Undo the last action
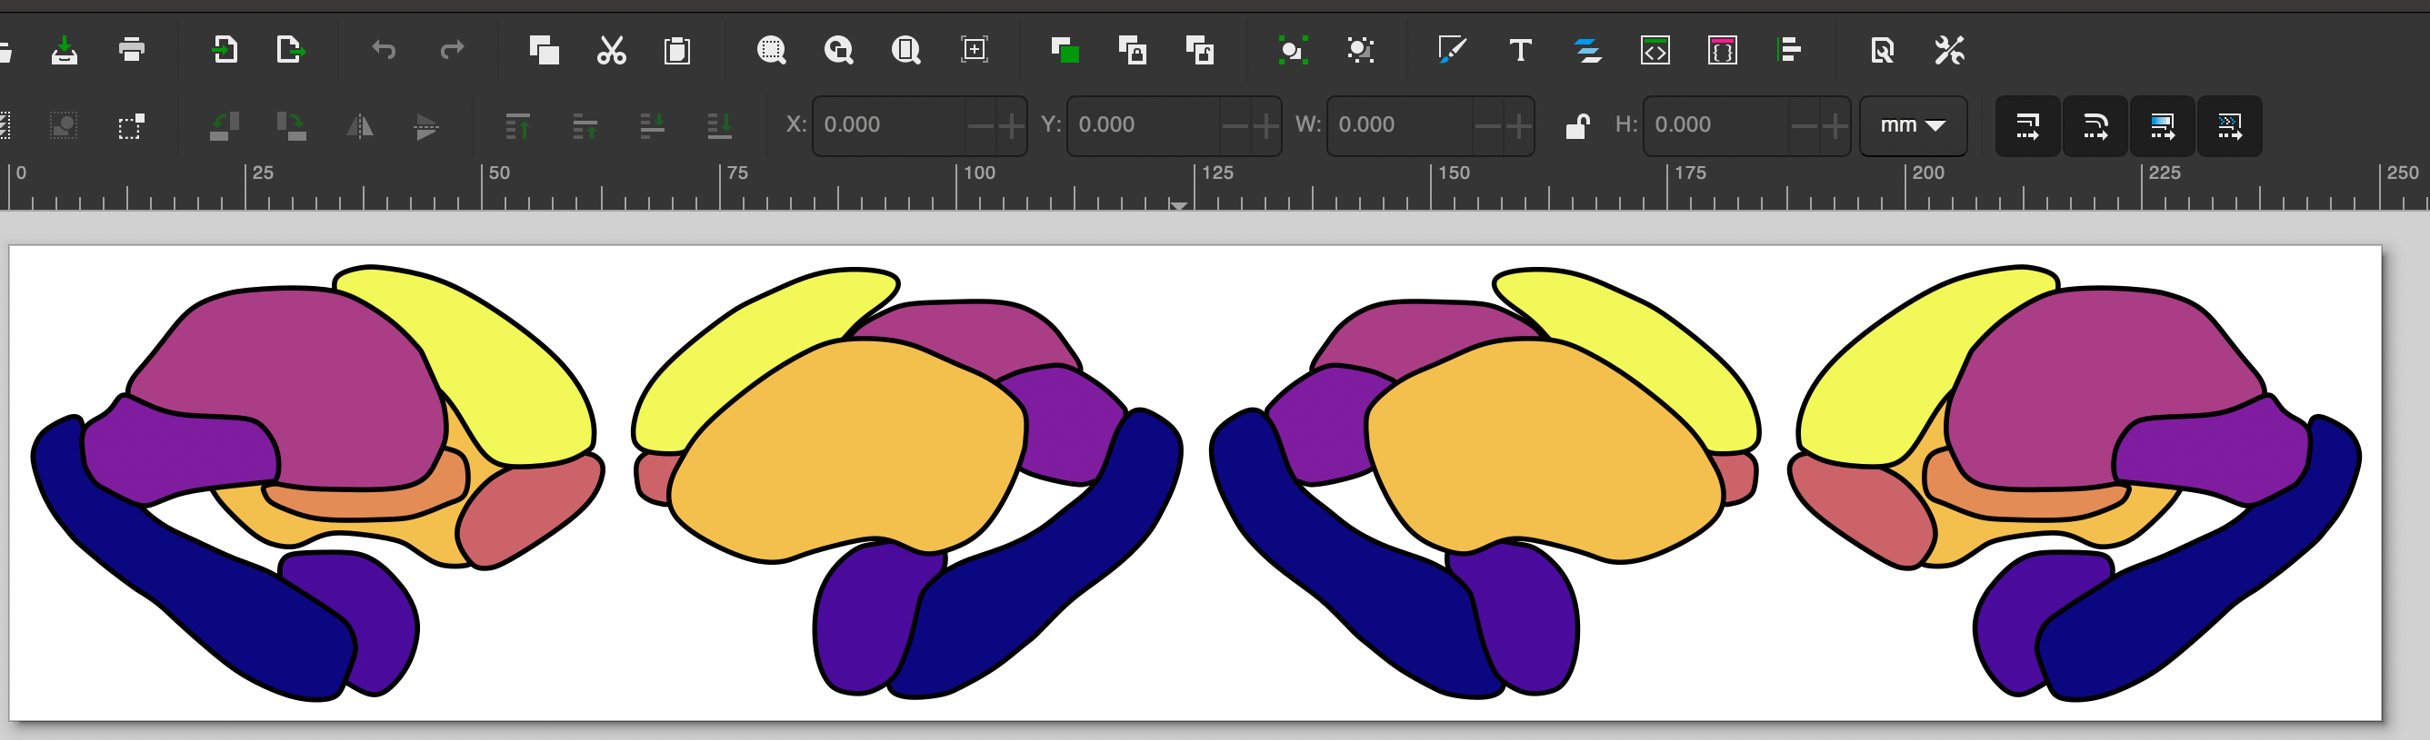Viewport: 2430px width, 740px height. tap(383, 50)
